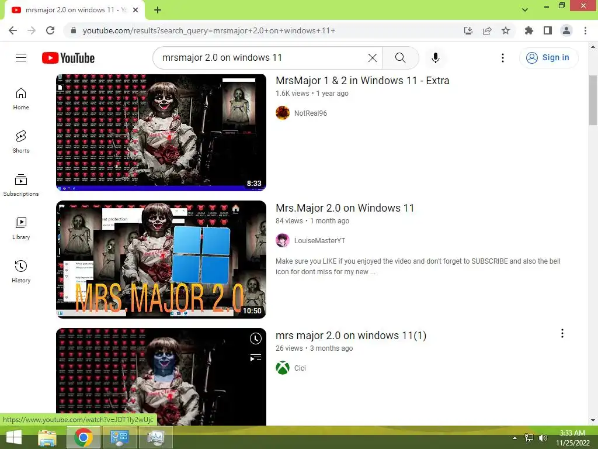Open the Control Panel taskbar icon
This screenshot has width=598, height=449.
[x=119, y=437]
